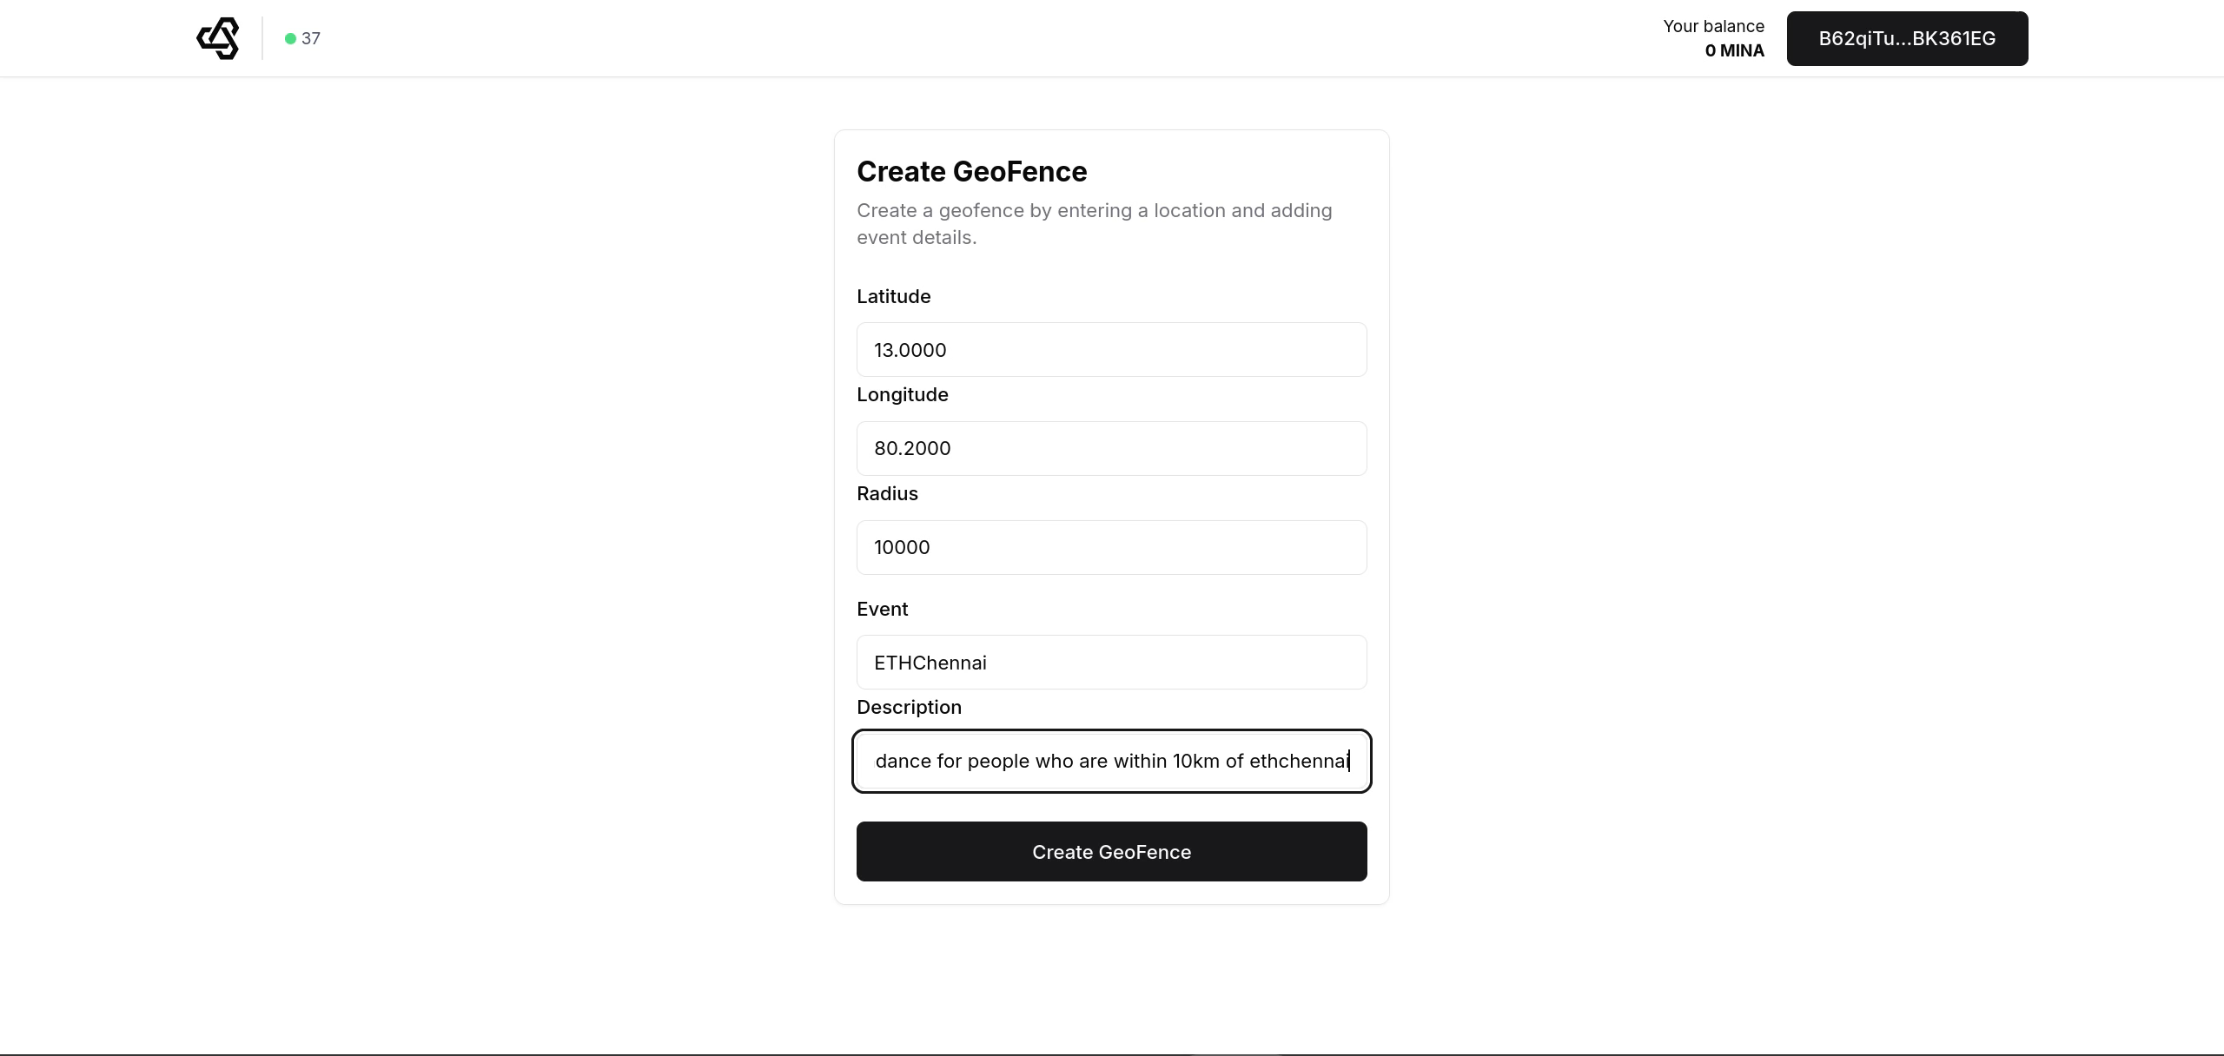
Task: Click the block height number 37
Action: click(311, 38)
